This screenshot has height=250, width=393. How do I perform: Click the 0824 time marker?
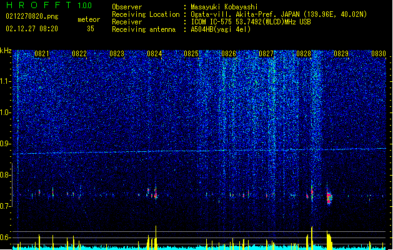tap(154, 54)
